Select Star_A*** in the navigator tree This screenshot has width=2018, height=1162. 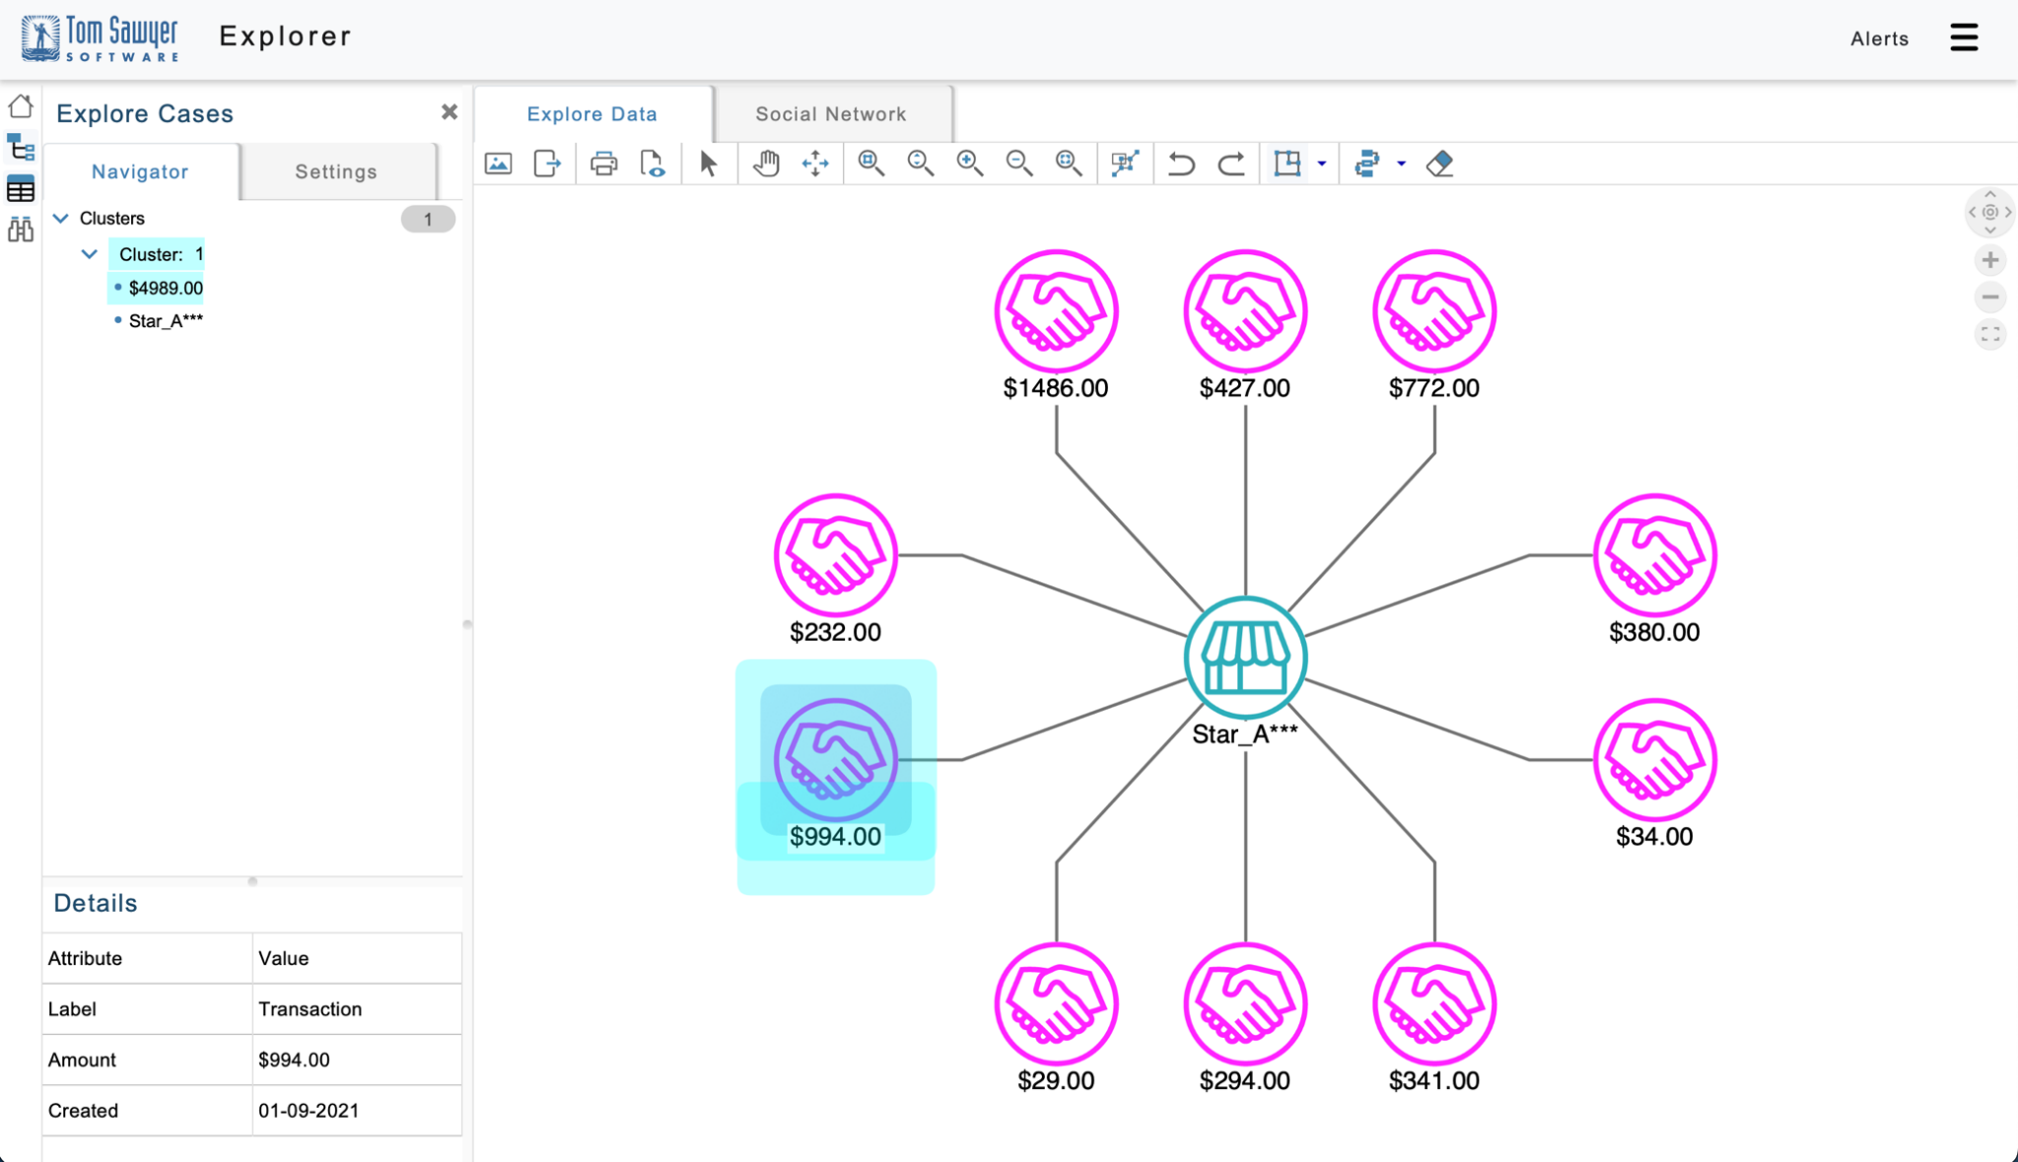166,320
